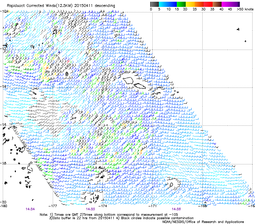Click the cyan 5–10 knots legend segment
This screenshot has width=255, height=224.
pyautogui.click(x=163, y=4)
